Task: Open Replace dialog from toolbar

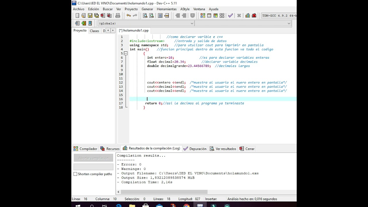Action: [152, 16]
